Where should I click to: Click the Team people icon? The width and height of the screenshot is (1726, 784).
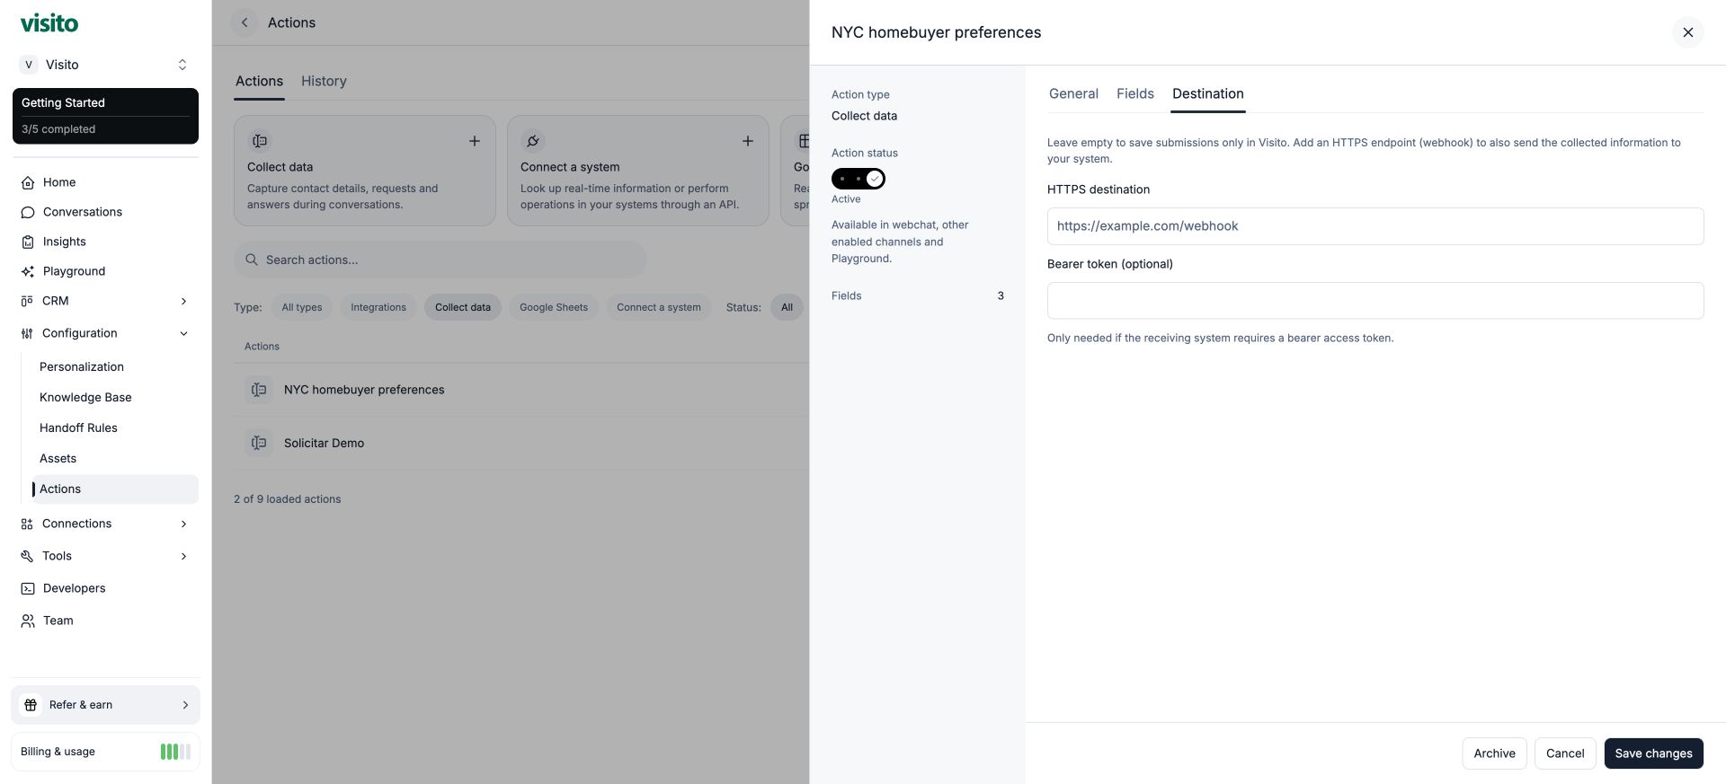28,621
